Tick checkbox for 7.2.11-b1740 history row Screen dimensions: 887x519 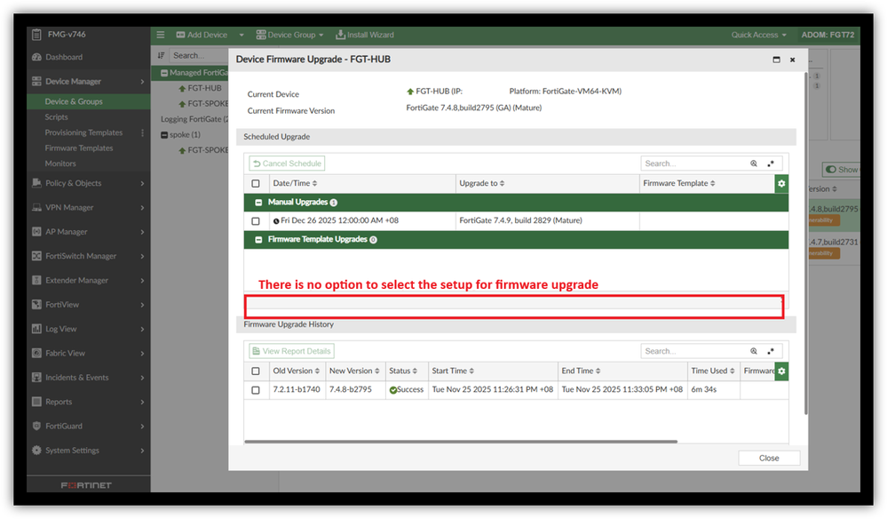pyautogui.click(x=256, y=390)
